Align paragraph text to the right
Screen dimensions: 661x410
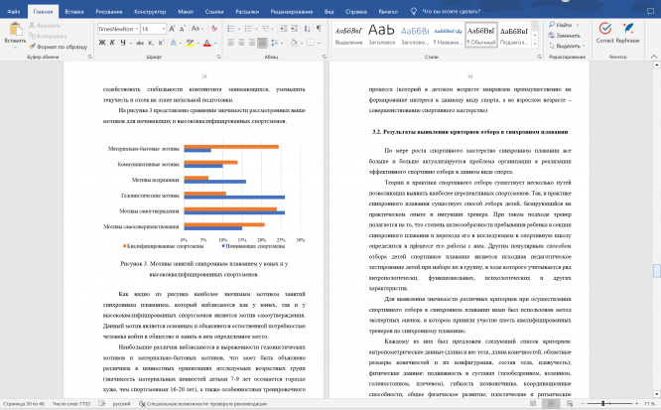[x=252, y=43]
